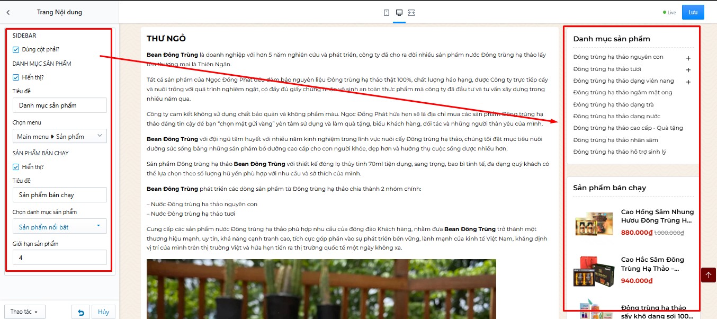Expand Đông trùng hạ thảo dạng viên nang submenu
The image size is (717, 319).
(x=688, y=82)
